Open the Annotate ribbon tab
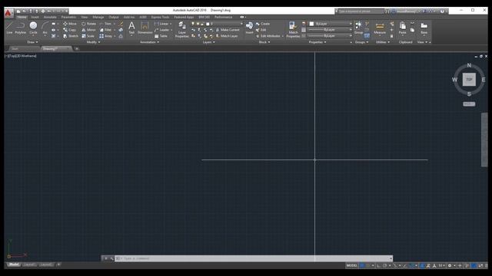 [x=50, y=17]
